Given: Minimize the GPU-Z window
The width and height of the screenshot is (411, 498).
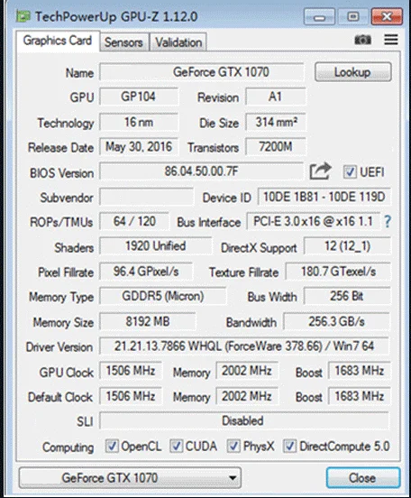Looking at the screenshot, I should pyautogui.click(x=319, y=16).
